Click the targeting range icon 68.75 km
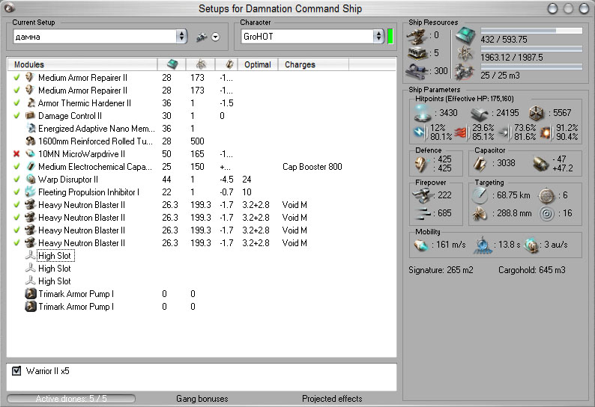The image size is (595, 407). (480, 195)
